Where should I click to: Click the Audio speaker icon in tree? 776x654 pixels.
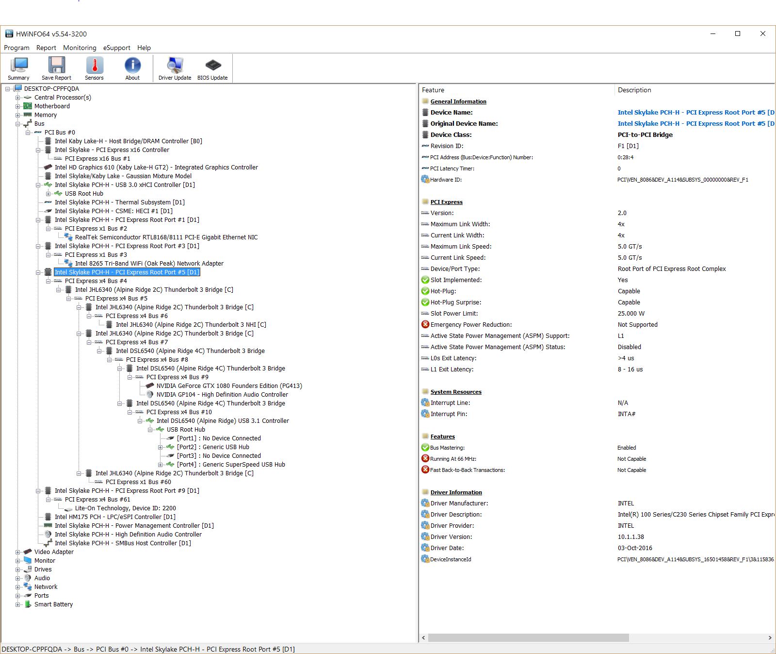tap(28, 578)
